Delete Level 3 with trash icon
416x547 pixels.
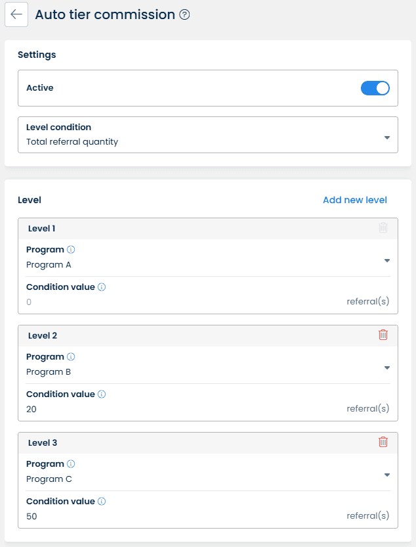tap(383, 442)
